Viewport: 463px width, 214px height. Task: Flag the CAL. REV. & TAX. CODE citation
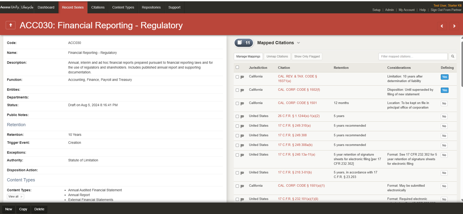pyautogui.click(x=242, y=77)
